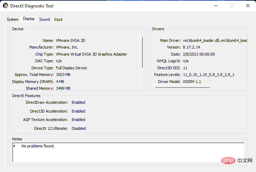This screenshot has width=256, height=172.
Task: Click the 'No problems found.' note
Action: click(38, 146)
